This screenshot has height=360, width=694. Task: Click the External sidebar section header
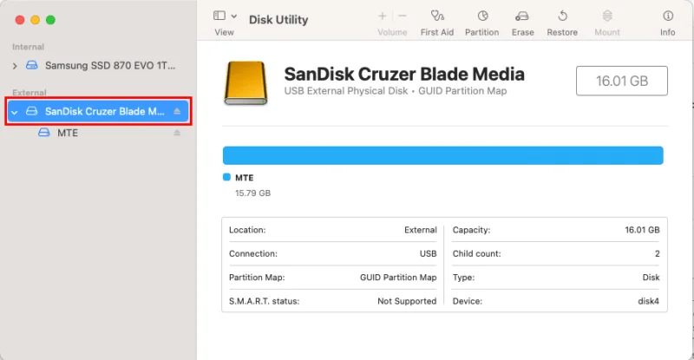[29, 93]
